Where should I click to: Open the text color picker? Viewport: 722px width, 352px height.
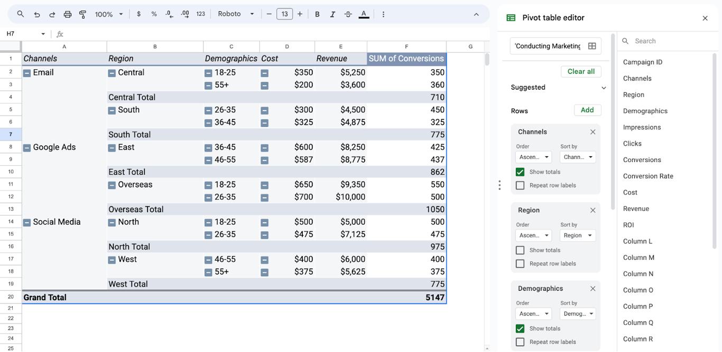[364, 14]
